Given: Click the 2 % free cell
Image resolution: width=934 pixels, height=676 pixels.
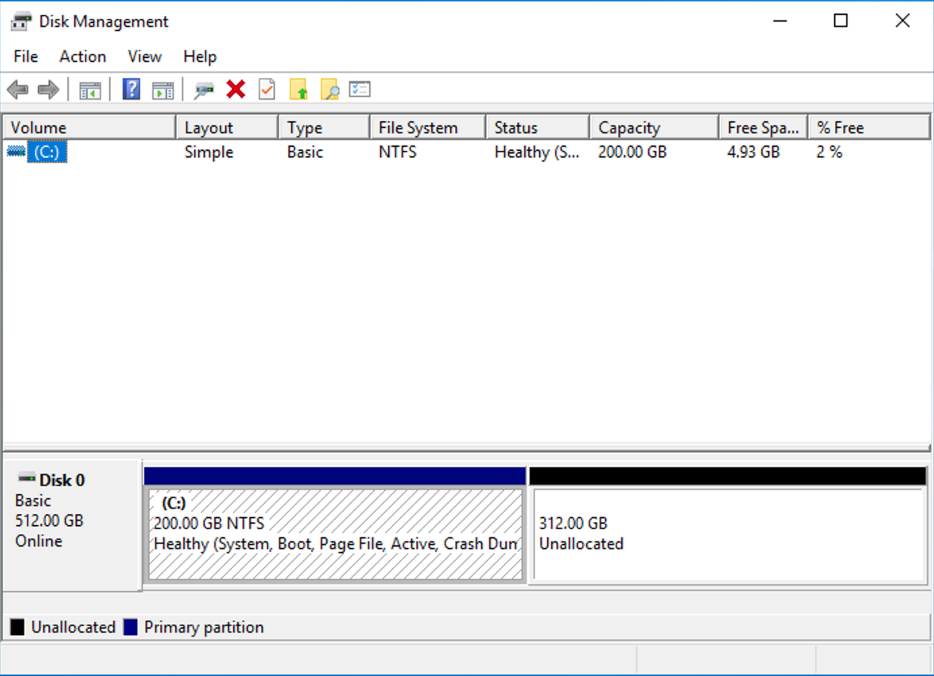Looking at the screenshot, I should click(830, 152).
